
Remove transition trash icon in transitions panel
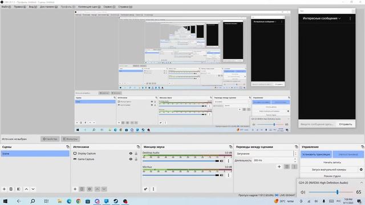[x=287, y=166]
